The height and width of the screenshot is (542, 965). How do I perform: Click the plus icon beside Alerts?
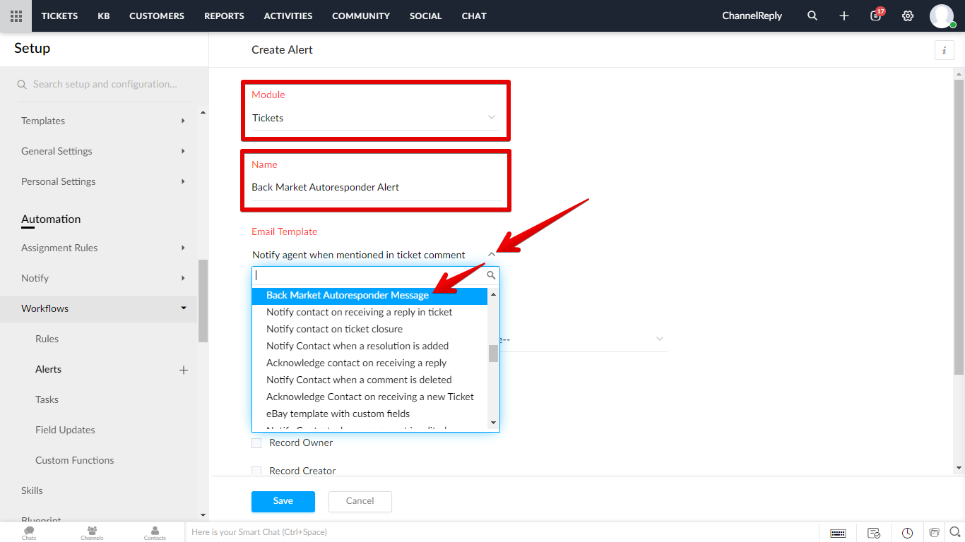pyautogui.click(x=184, y=370)
